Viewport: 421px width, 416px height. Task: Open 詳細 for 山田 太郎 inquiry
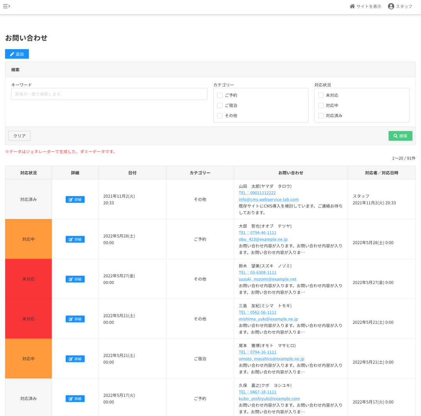[75, 200]
